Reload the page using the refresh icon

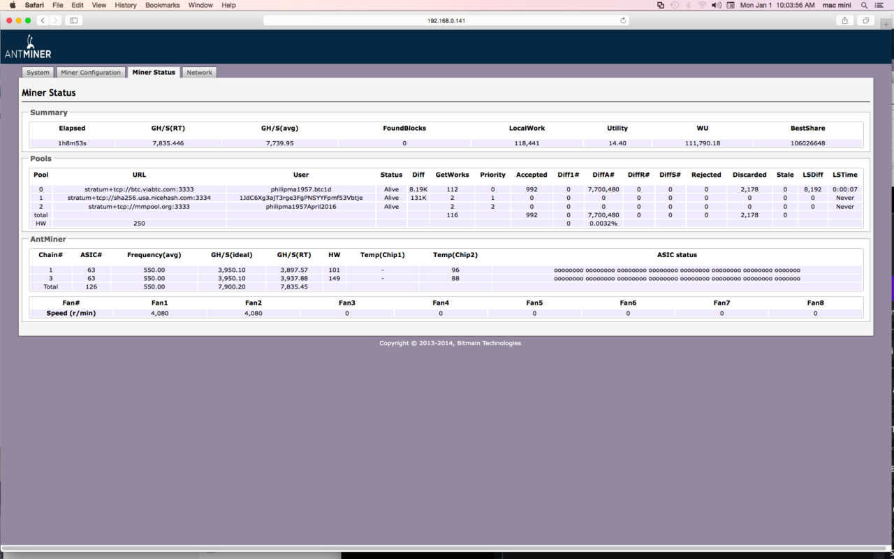(x=623, y=20)
